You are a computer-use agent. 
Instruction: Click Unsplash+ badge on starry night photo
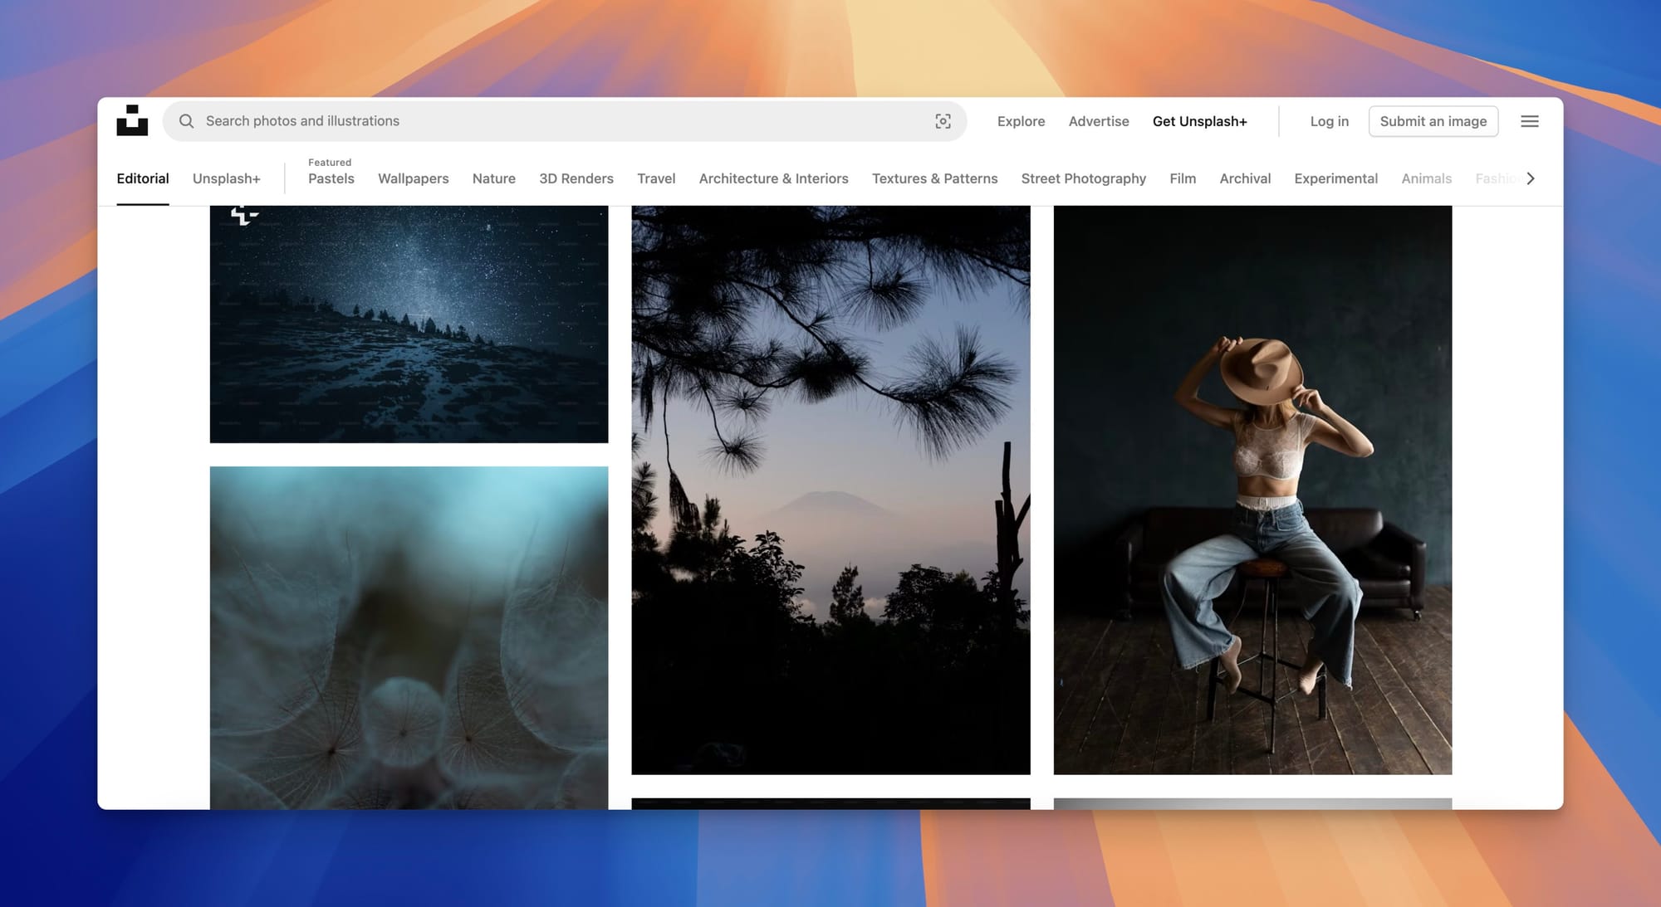tap(243, 216)
